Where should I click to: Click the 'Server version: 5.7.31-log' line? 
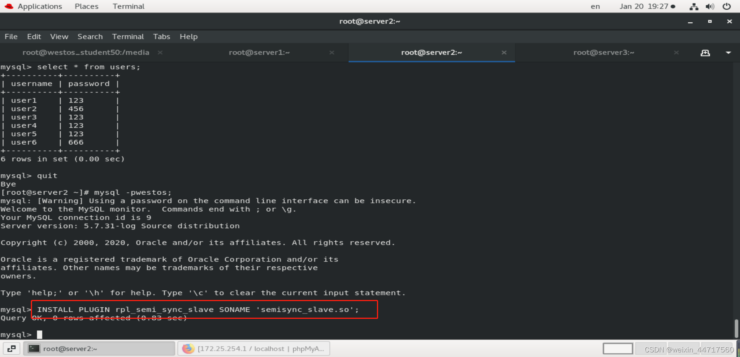tap(120, 226)
